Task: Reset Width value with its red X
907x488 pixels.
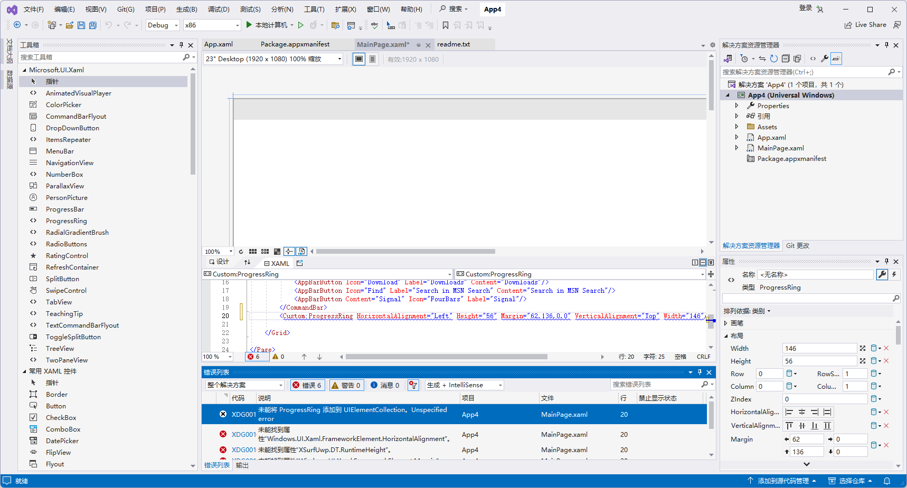Action: pos(886,348)
